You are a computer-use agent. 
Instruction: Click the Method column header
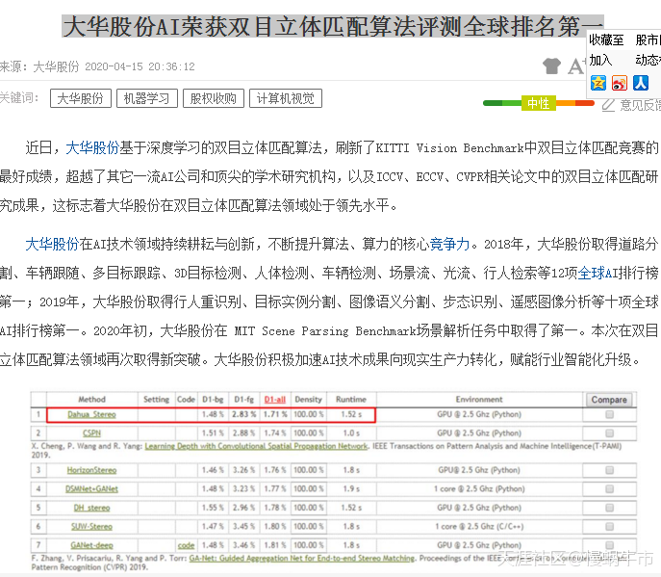pyautogui.click(x=91, y=400)
